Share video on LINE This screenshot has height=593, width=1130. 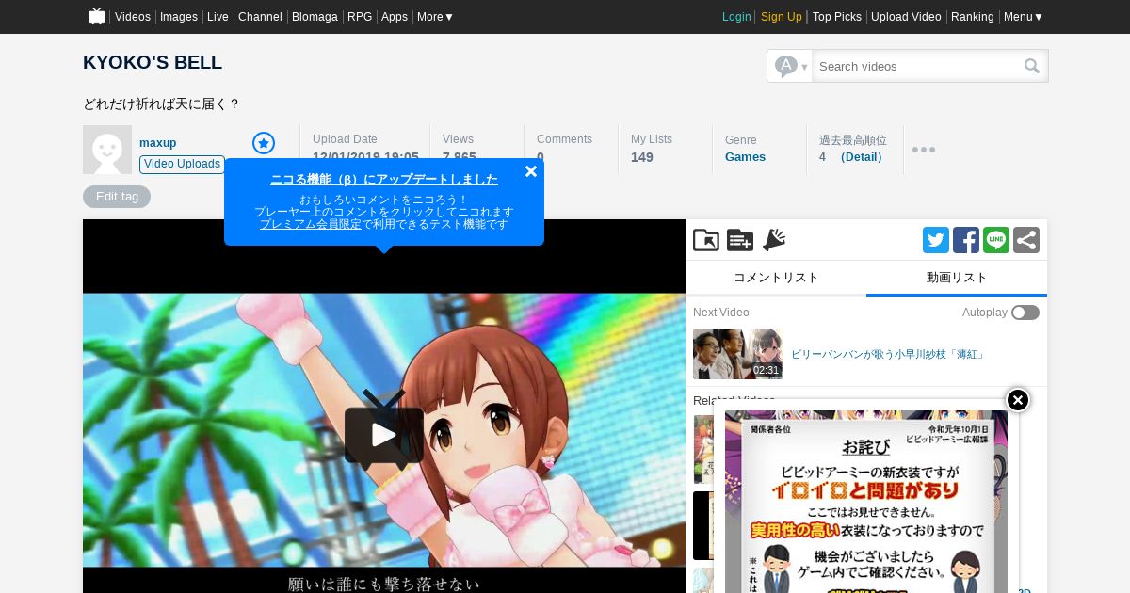(996, 240)
